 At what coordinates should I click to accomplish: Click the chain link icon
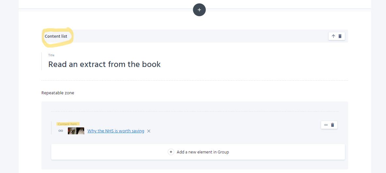[x=61, y=131]
